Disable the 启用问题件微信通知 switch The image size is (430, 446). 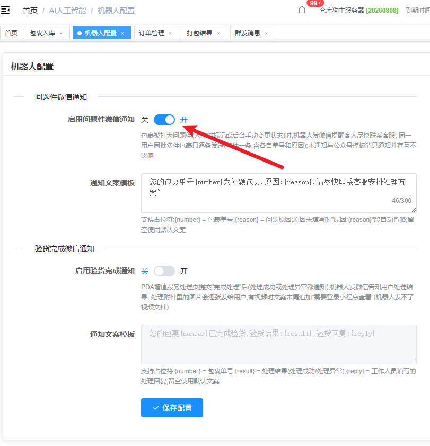pyautogui.click(x=164, y=120)
